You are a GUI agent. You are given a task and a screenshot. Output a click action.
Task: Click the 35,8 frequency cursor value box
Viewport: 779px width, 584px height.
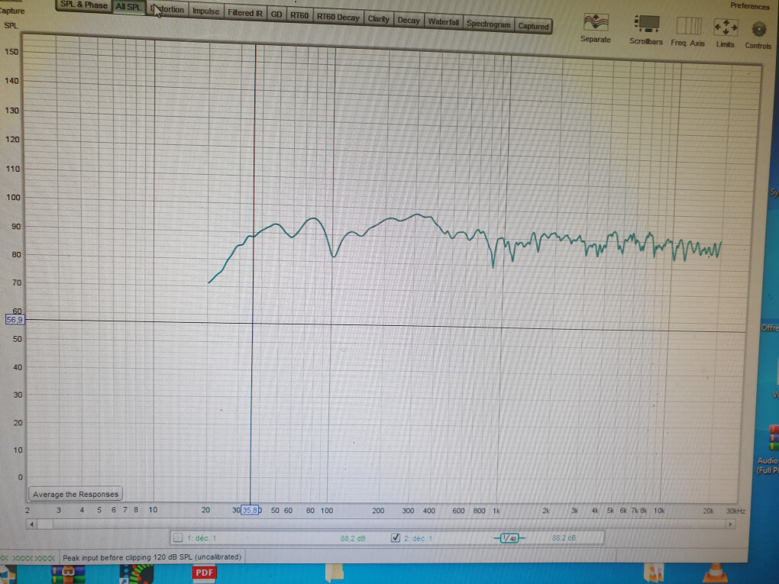click(250, 510)
